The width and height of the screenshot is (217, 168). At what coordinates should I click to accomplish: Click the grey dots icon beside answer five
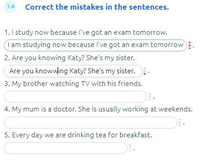click(x=130, y=148)
